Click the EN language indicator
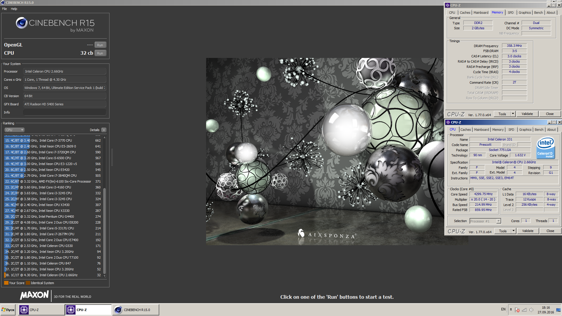Screen dimensions: 562x316 (503, 309)
